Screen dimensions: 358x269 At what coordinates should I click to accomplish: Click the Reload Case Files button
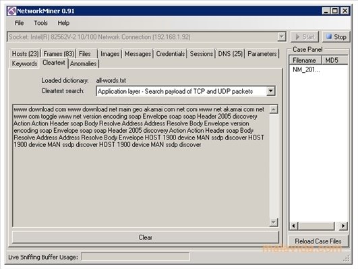[x=318, y=241]
